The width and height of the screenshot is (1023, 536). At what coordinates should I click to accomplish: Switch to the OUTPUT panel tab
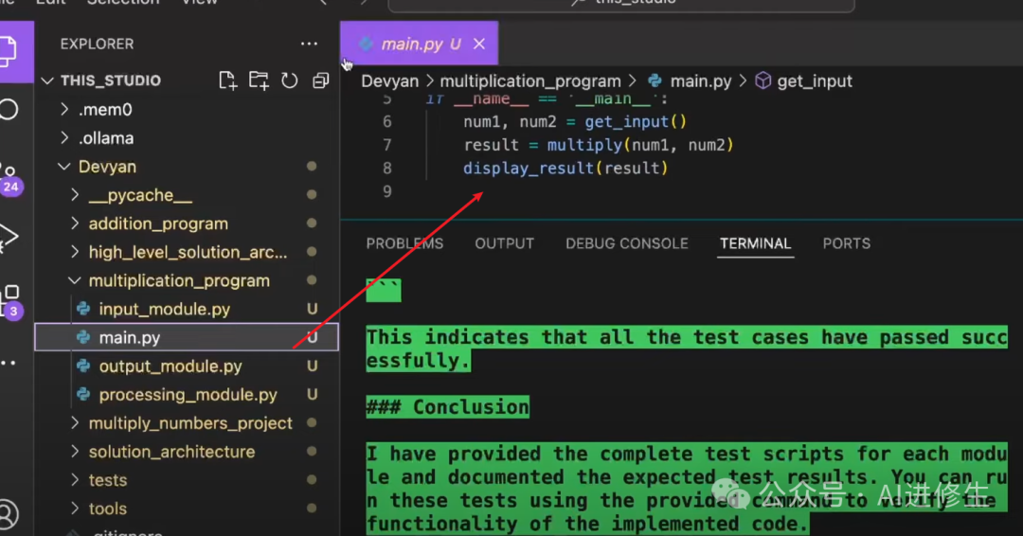click(504, 243)
